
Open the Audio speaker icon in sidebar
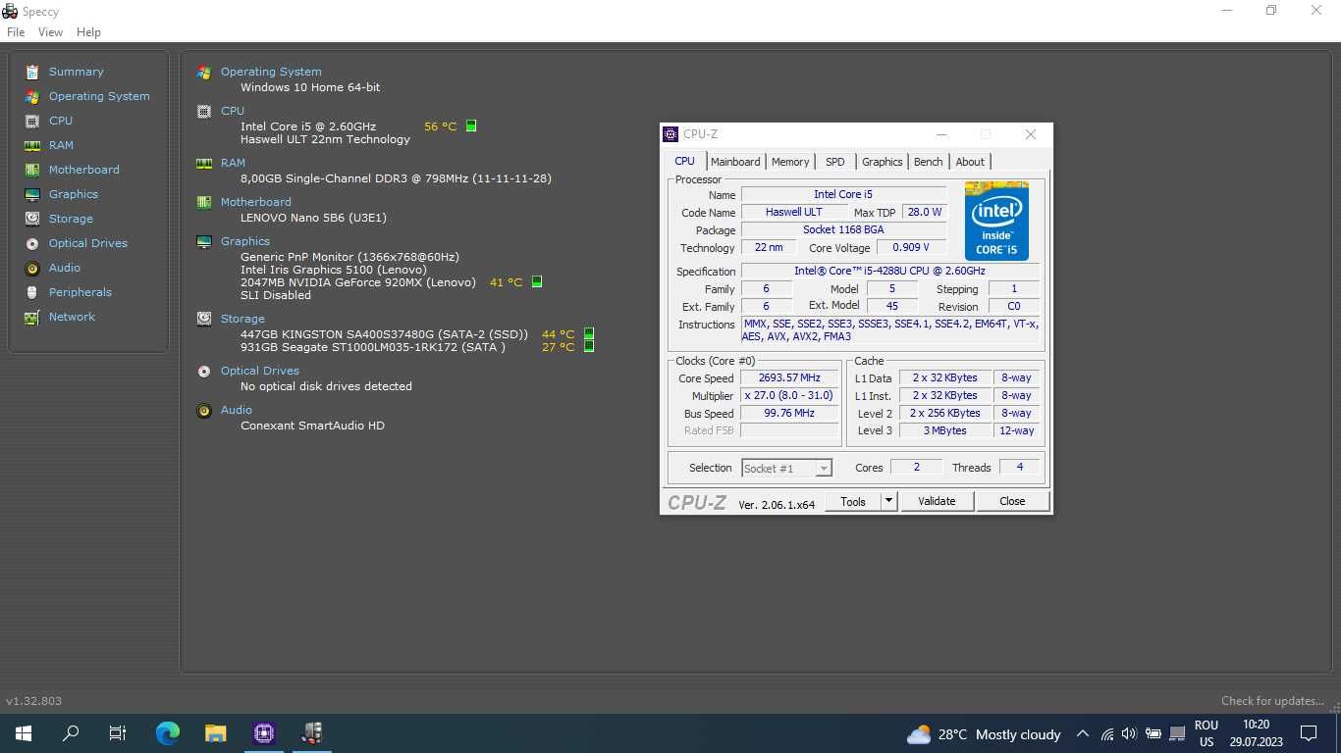32,268
